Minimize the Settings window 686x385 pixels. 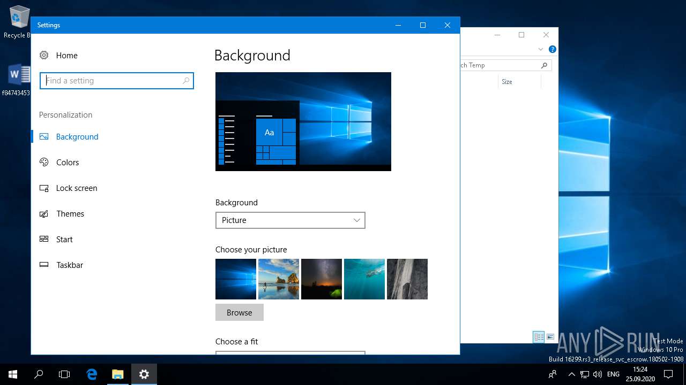click(x=398, y=25)
